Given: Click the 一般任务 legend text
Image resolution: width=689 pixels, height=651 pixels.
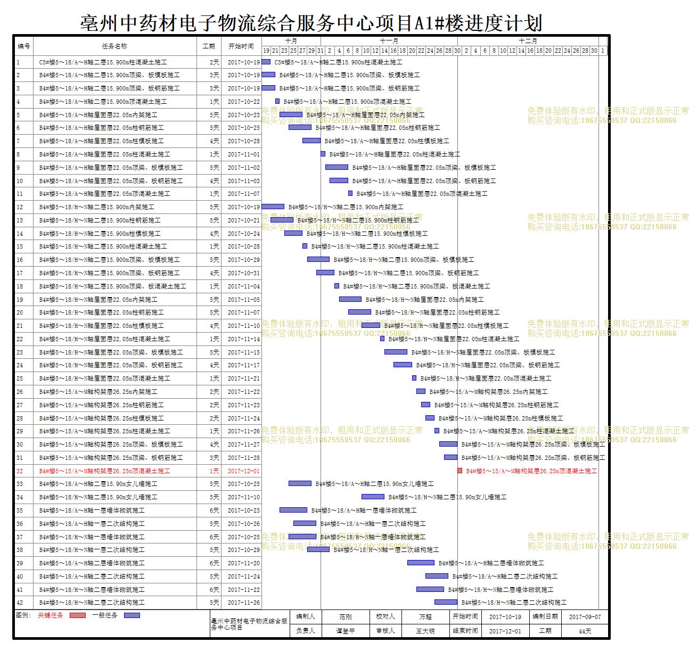Looking at the screenshot, I should (105, 615).
